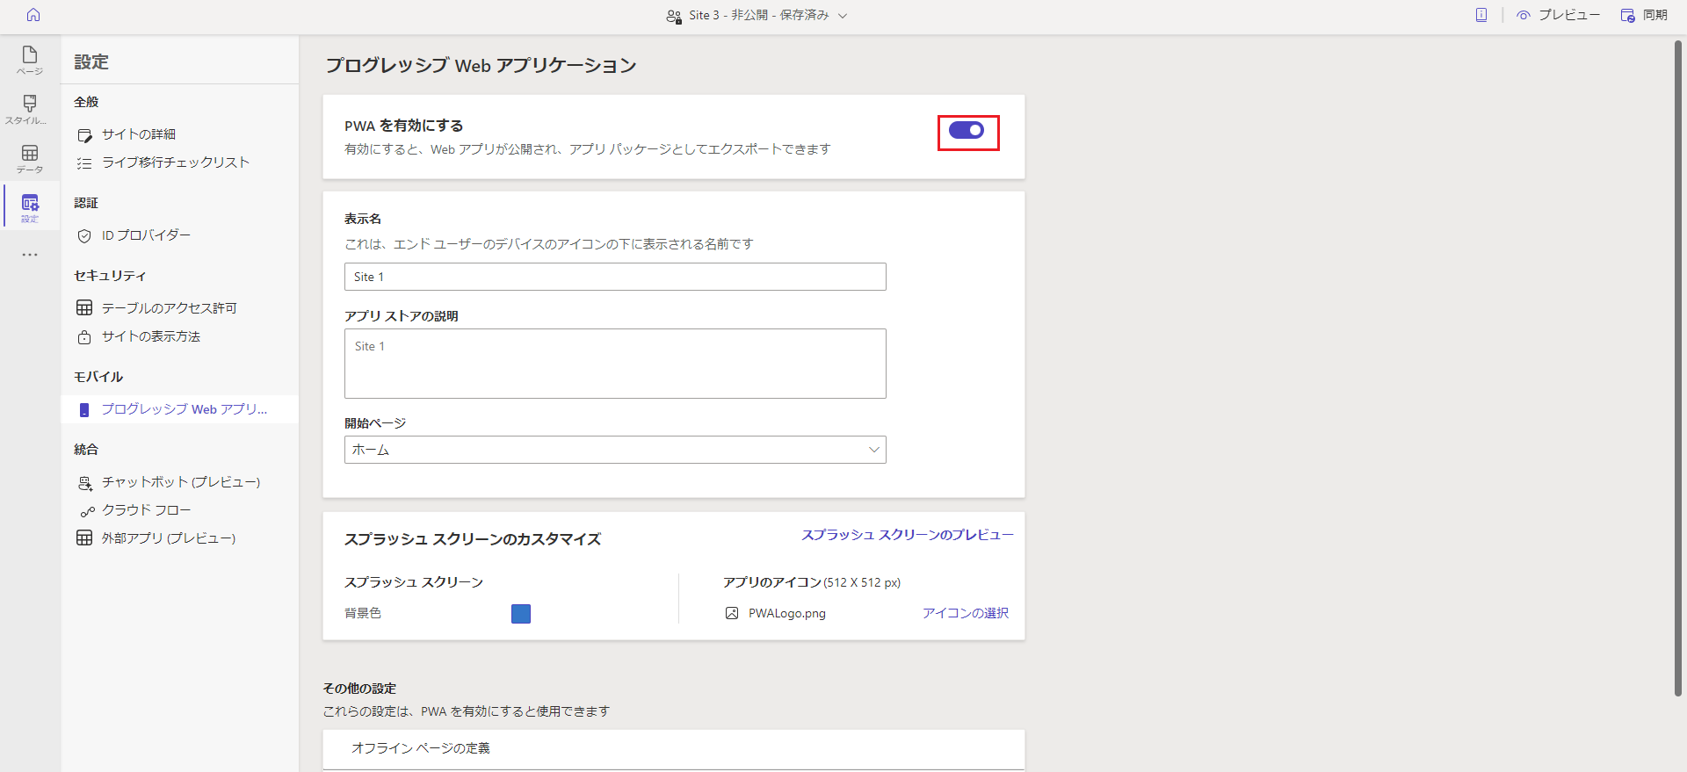Open the blue 背景色 color swatch
Image resolution: width=1687 pixels, height=772 pixels.
(x=521, y=614)
